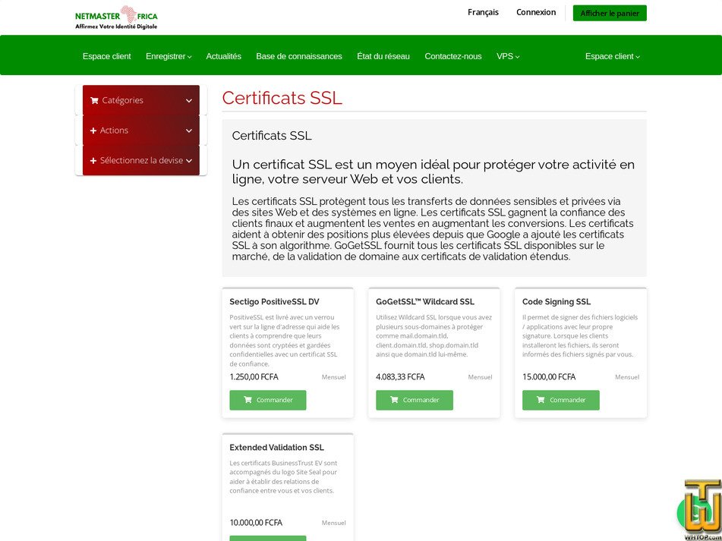Click the Netmaster Africa logo
The width and height of the screenshot is (722, 541).
116,17
